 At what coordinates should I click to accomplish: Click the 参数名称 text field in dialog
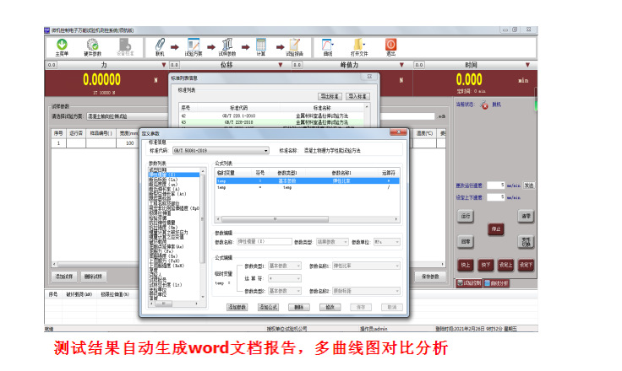265,241
